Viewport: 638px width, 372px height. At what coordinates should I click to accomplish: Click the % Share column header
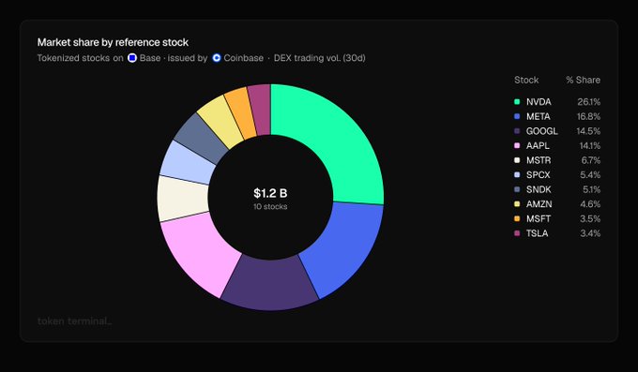click(583, 80)
